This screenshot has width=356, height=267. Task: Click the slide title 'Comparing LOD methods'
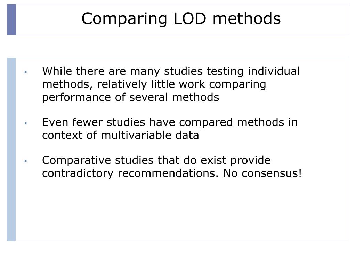tap(181, 19)
